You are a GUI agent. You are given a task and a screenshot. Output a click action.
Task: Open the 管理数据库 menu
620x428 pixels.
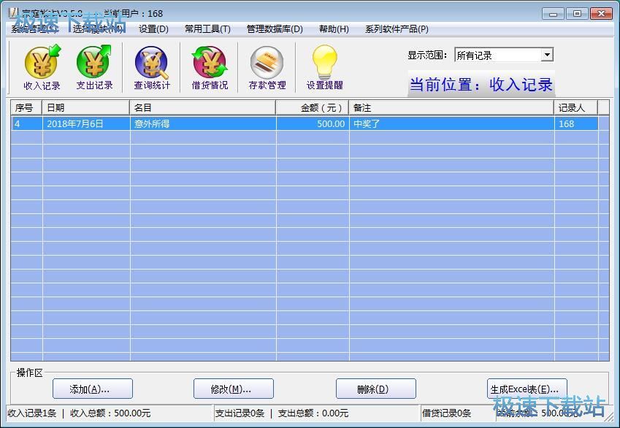(274, 29)
